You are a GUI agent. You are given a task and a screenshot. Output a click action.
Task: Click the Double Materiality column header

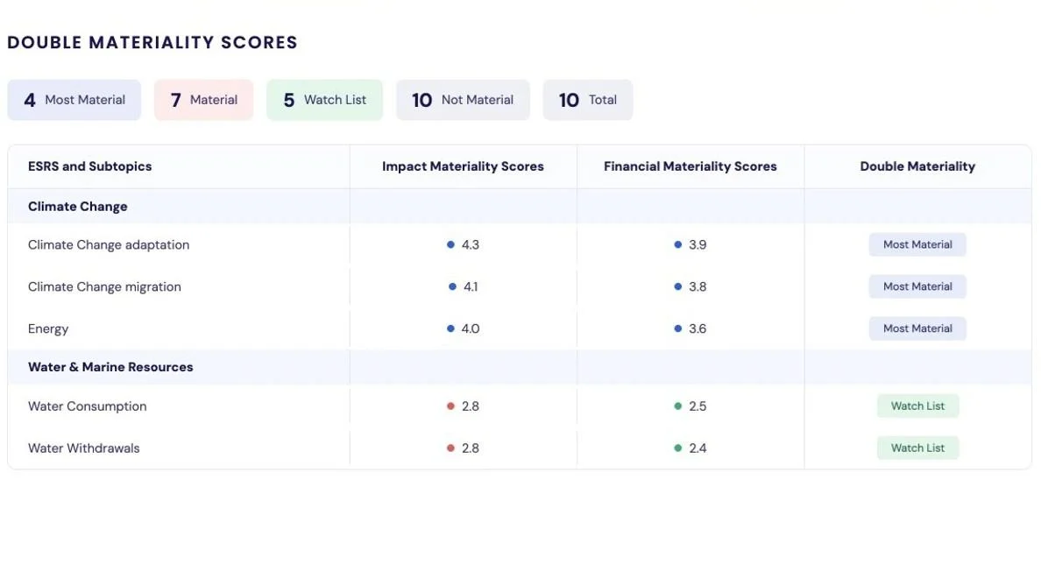[x=917, y=166]
